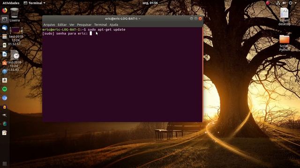Screen dimensions: 300x168
Task: Open LibreOffice Writer from the dock
Action: tap(5, 54)
